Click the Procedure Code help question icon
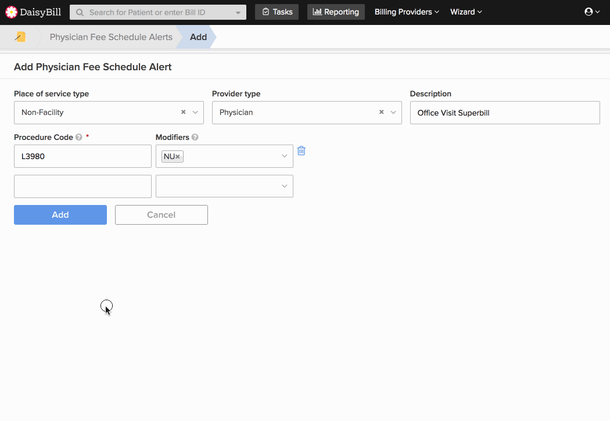Image resolution: width=610 pixels, height=421 pixels. pyautogui.click(x=79, y=137)
